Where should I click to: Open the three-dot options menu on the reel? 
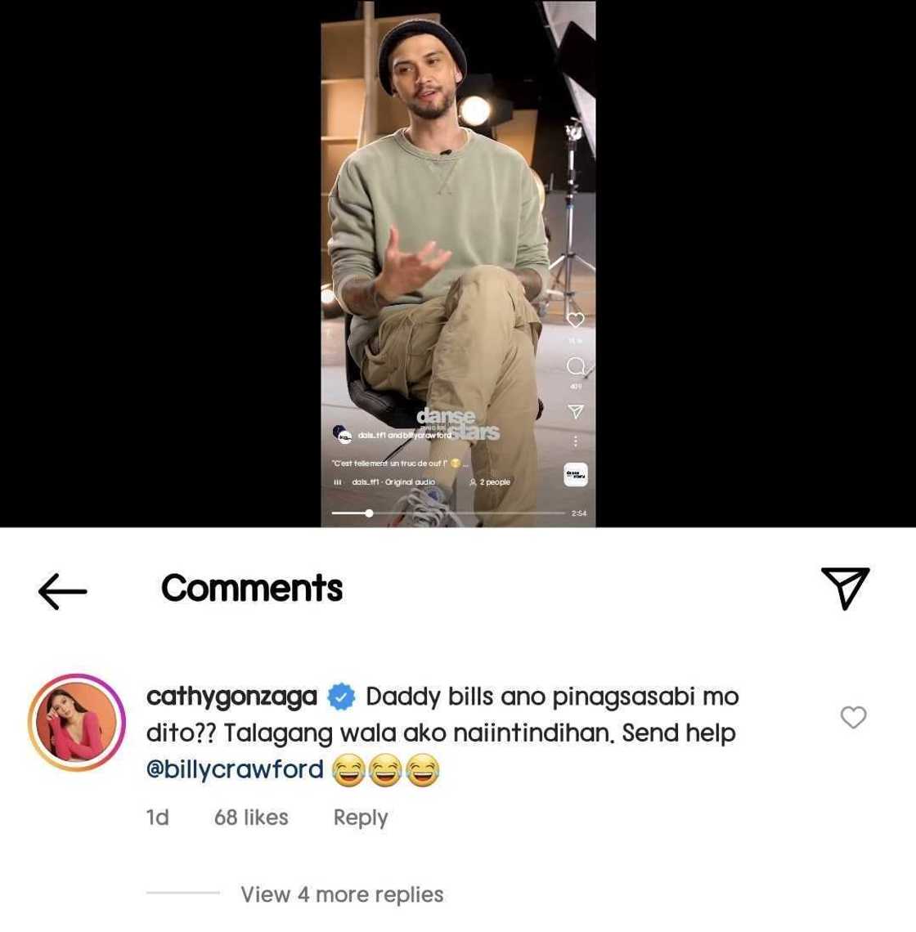point(576,441)
